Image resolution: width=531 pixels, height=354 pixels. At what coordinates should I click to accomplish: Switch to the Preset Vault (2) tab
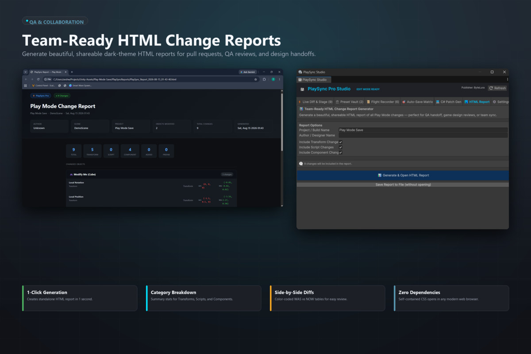[350, 102]
